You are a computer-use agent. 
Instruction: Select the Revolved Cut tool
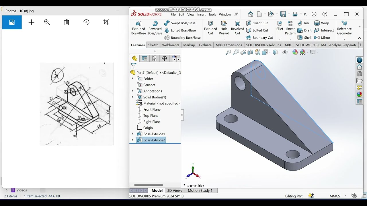click(x=237, y=28)
